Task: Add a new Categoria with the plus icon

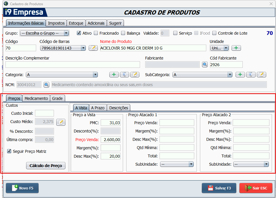Action: 114,75
